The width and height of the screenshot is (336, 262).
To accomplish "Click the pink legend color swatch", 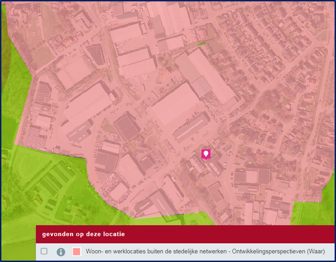I will (x=76, y=252).
